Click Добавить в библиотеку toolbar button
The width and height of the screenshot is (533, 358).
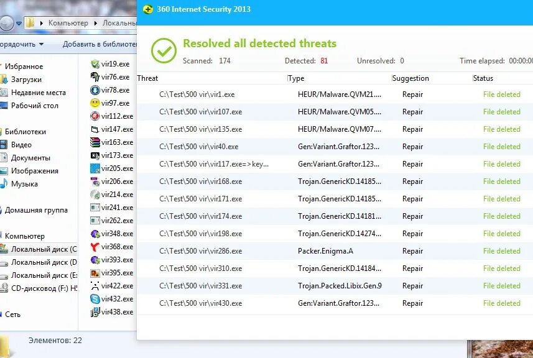(x=100, y=44)
